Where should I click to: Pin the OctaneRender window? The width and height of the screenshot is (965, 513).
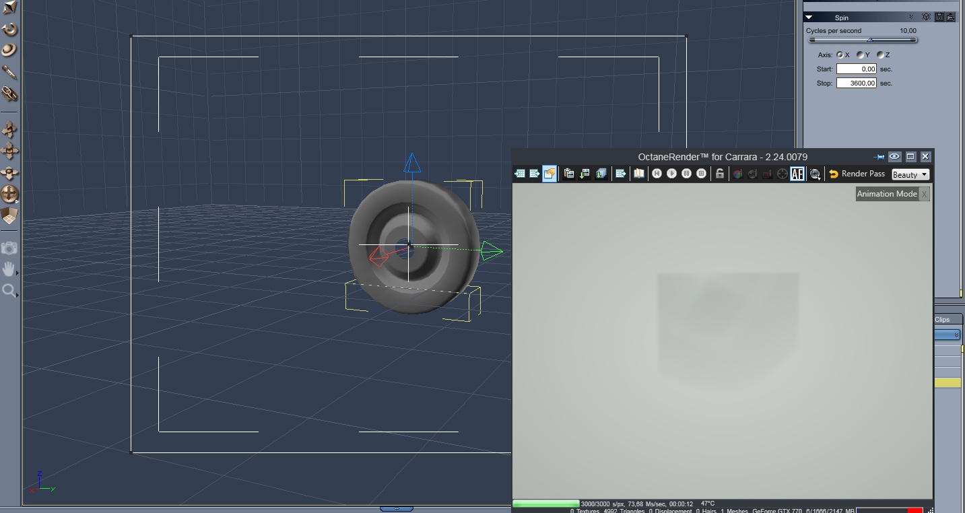tap(879, 157)
